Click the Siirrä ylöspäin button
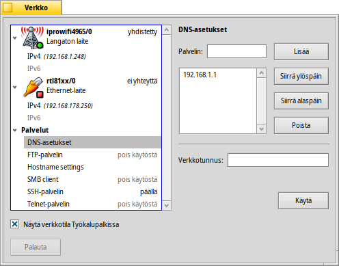The image size is (339, 266). (x=301, y=76)
